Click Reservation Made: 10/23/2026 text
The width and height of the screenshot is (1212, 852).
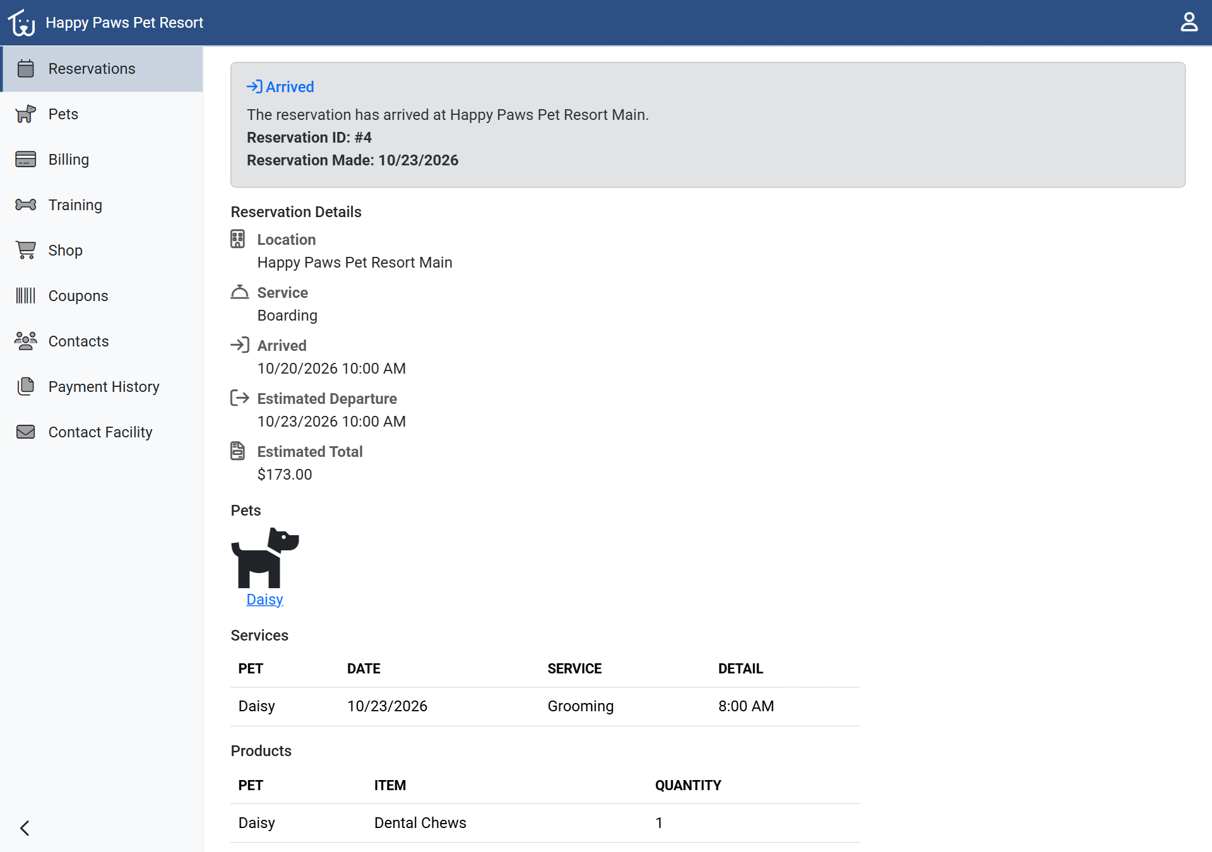point(352,160)
